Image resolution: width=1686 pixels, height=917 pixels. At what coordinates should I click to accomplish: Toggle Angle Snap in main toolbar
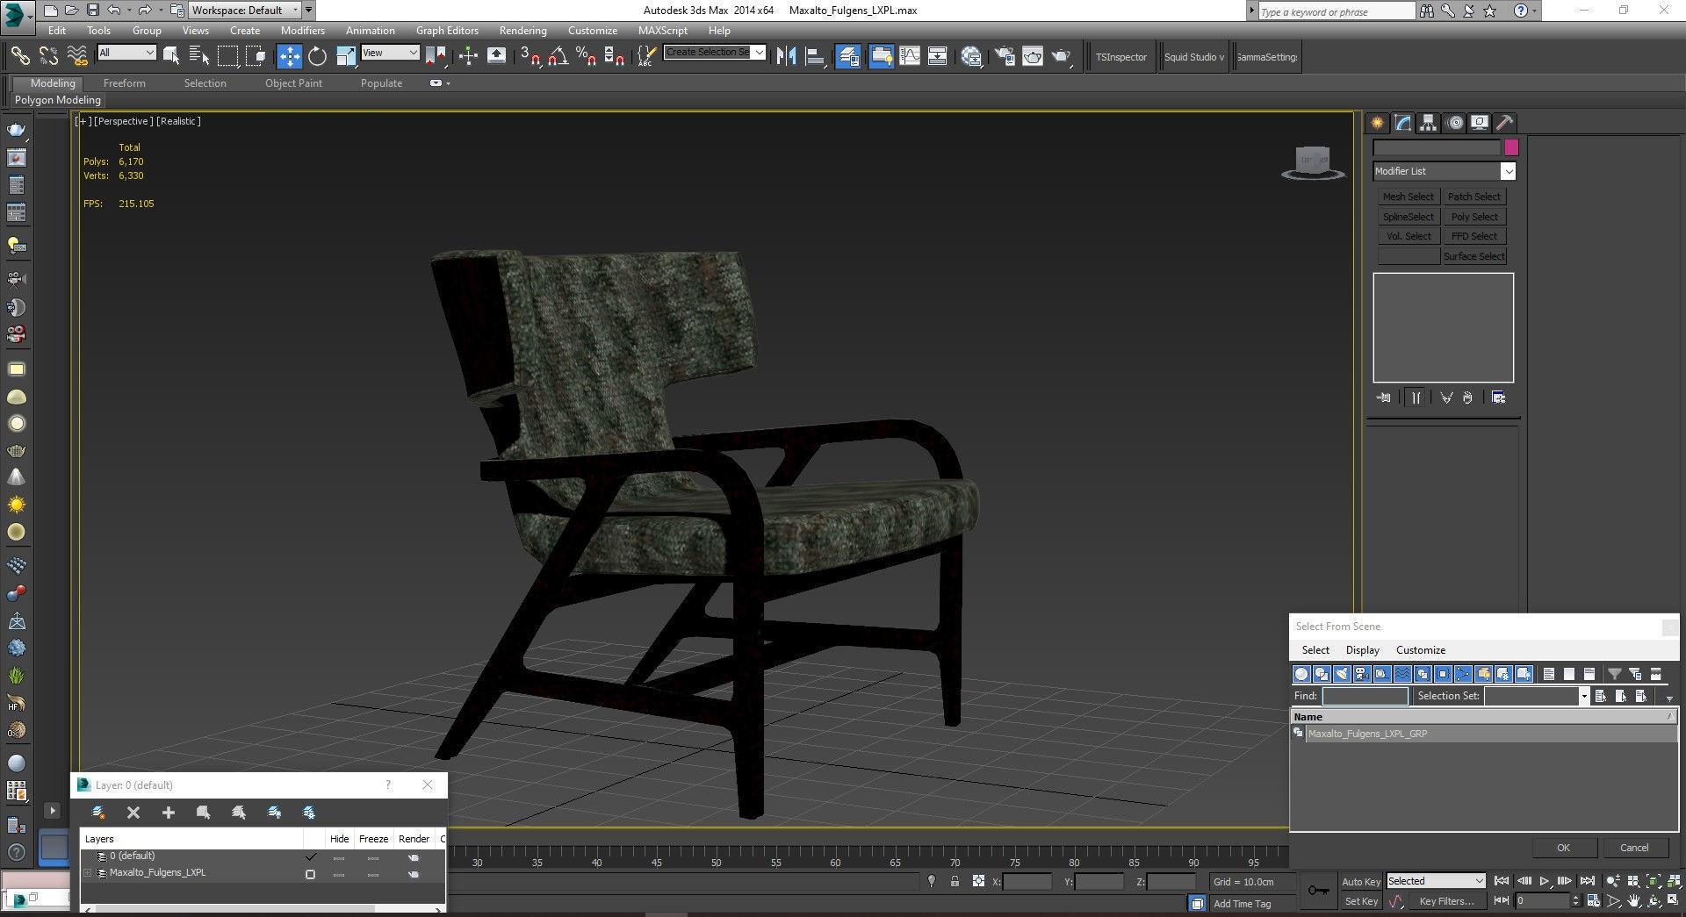click(x=558, y=56)
